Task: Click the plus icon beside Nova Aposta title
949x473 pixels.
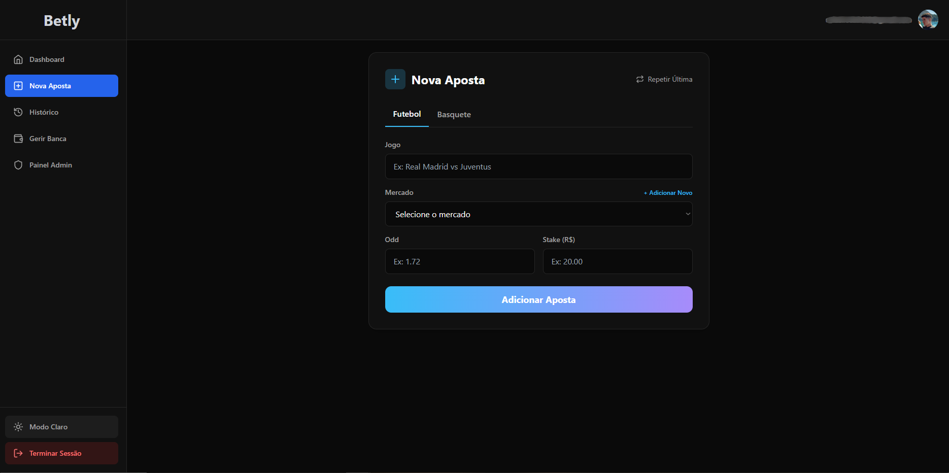Action: (x=395, y=79)
